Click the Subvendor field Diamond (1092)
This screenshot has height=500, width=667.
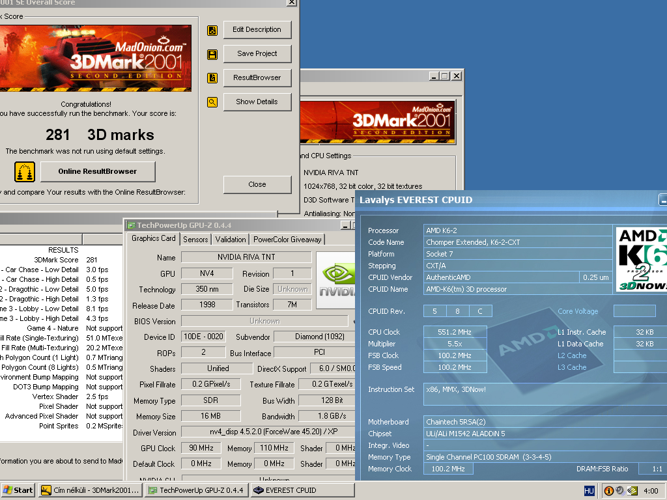tap(315, 337)
